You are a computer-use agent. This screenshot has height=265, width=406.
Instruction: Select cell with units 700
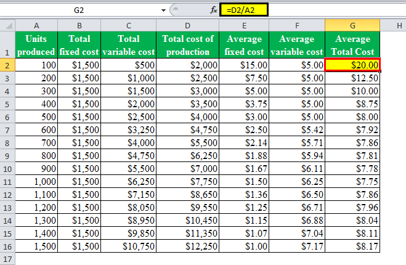tap(36, 142)
